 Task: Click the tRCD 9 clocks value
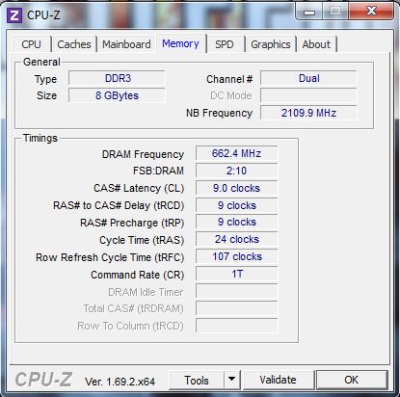237,205
